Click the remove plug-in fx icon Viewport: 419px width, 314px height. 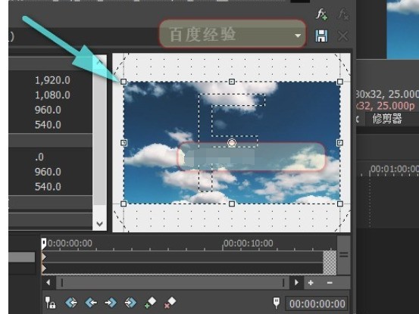pos(343,14)
